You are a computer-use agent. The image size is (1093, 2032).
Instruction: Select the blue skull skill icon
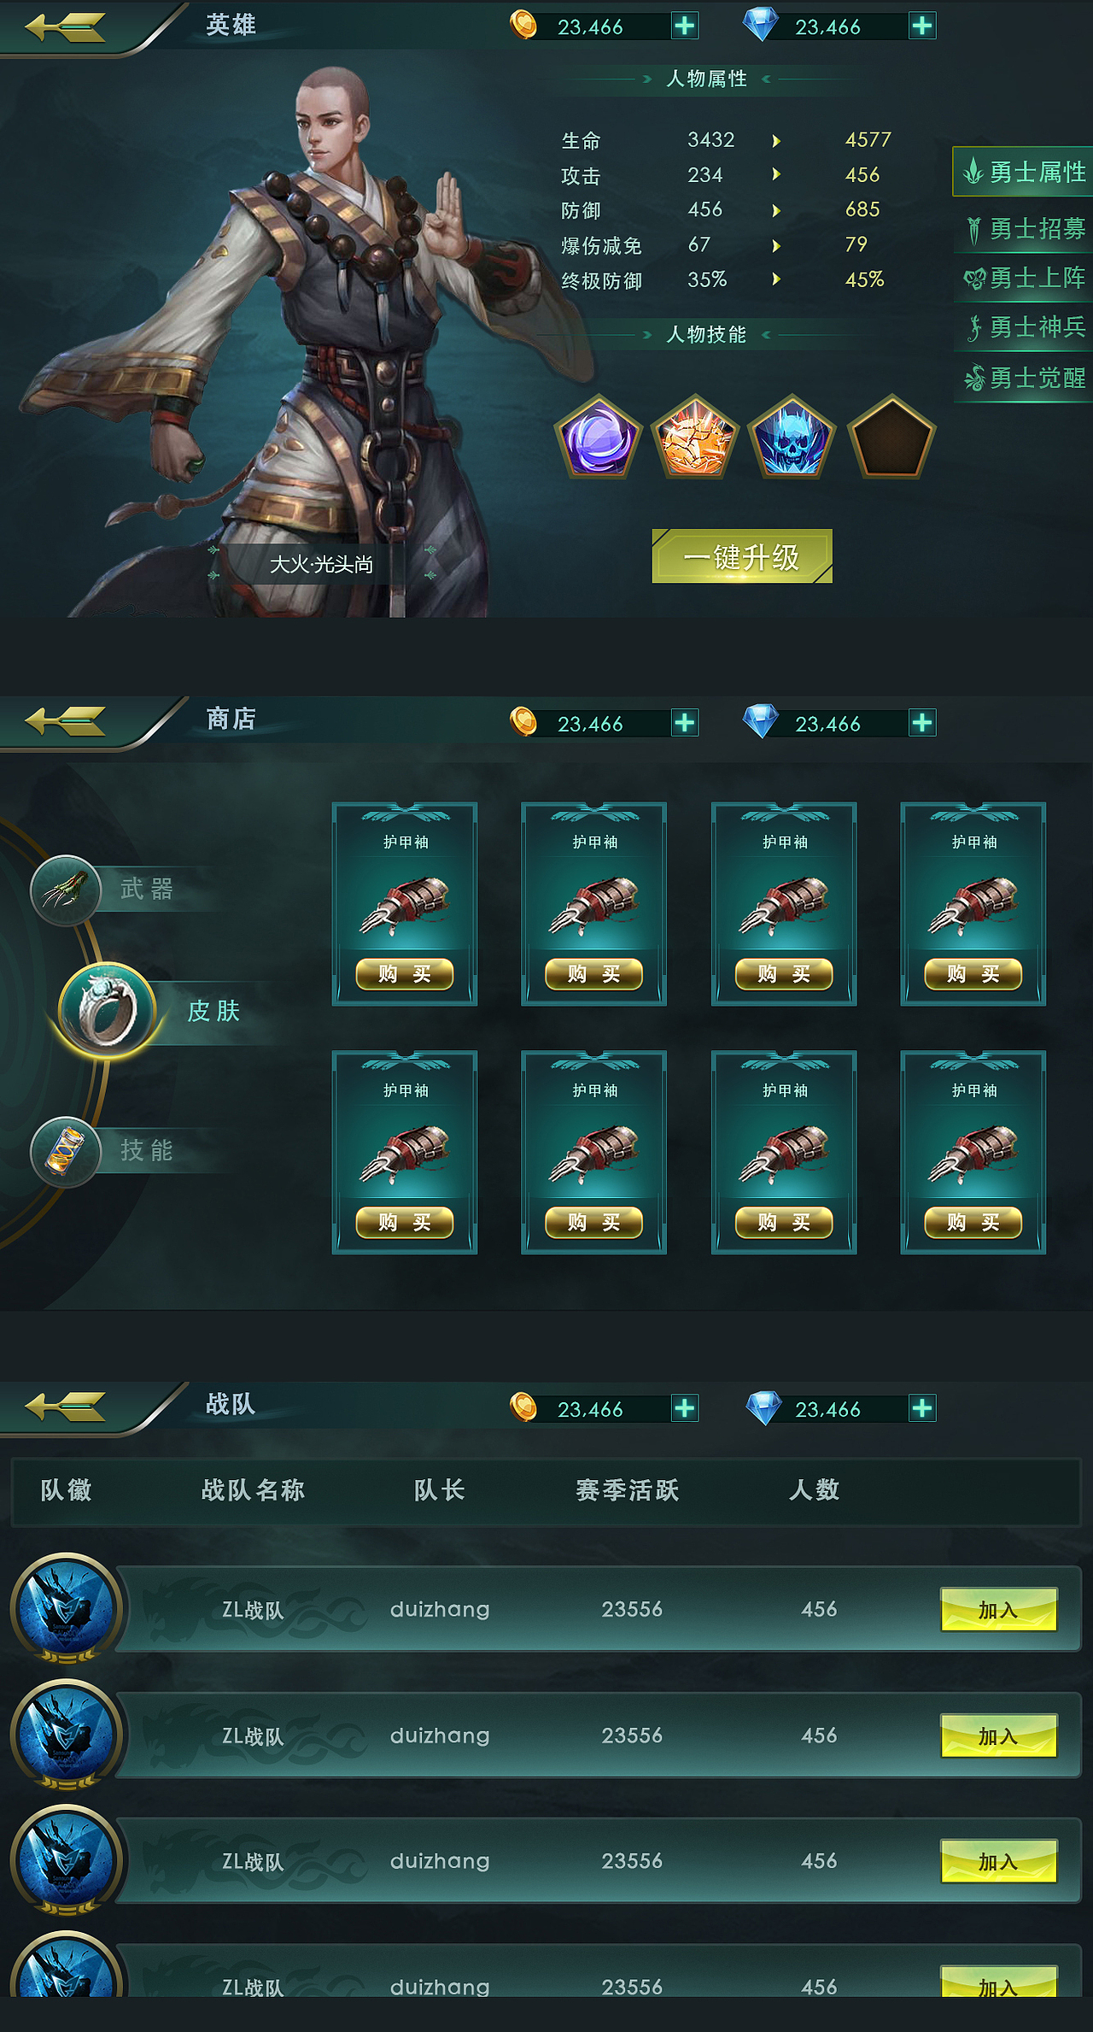pyautogui.click(x=792, y=437)
